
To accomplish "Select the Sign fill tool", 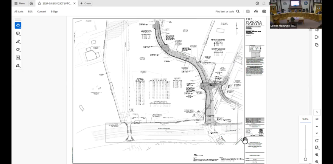I will pyautogui.click(x=18, y=66).
